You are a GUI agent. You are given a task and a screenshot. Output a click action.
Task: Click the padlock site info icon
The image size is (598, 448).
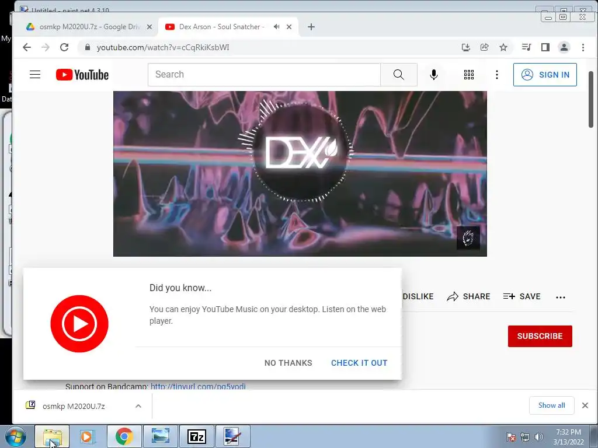88,47
